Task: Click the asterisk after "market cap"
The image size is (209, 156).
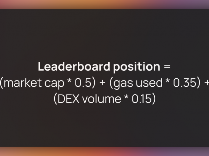Action: pyautogui.click(x=69, y=81)
